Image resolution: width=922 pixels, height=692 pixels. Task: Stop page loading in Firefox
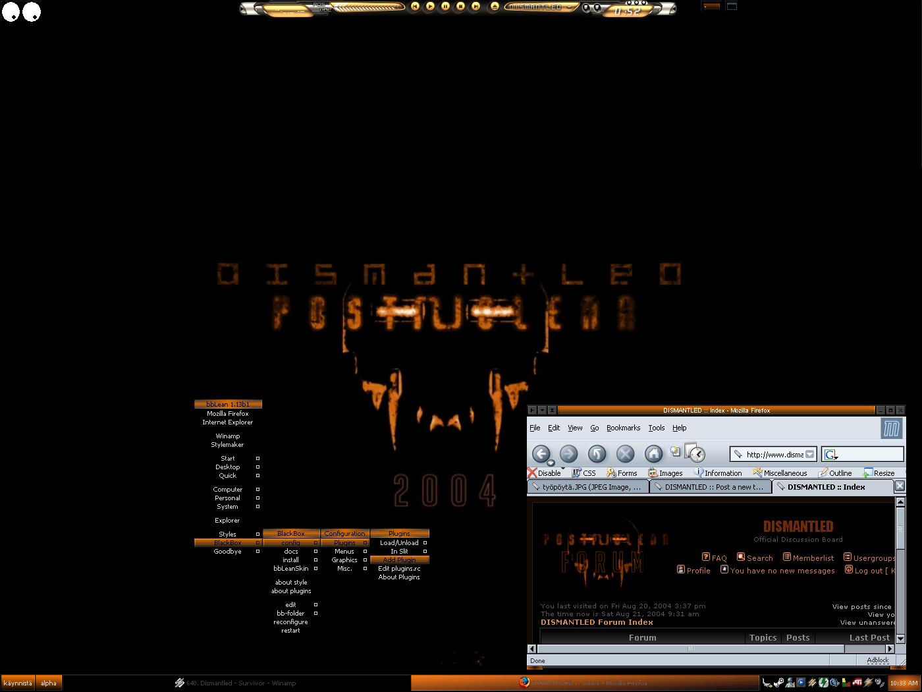point(625,453)
